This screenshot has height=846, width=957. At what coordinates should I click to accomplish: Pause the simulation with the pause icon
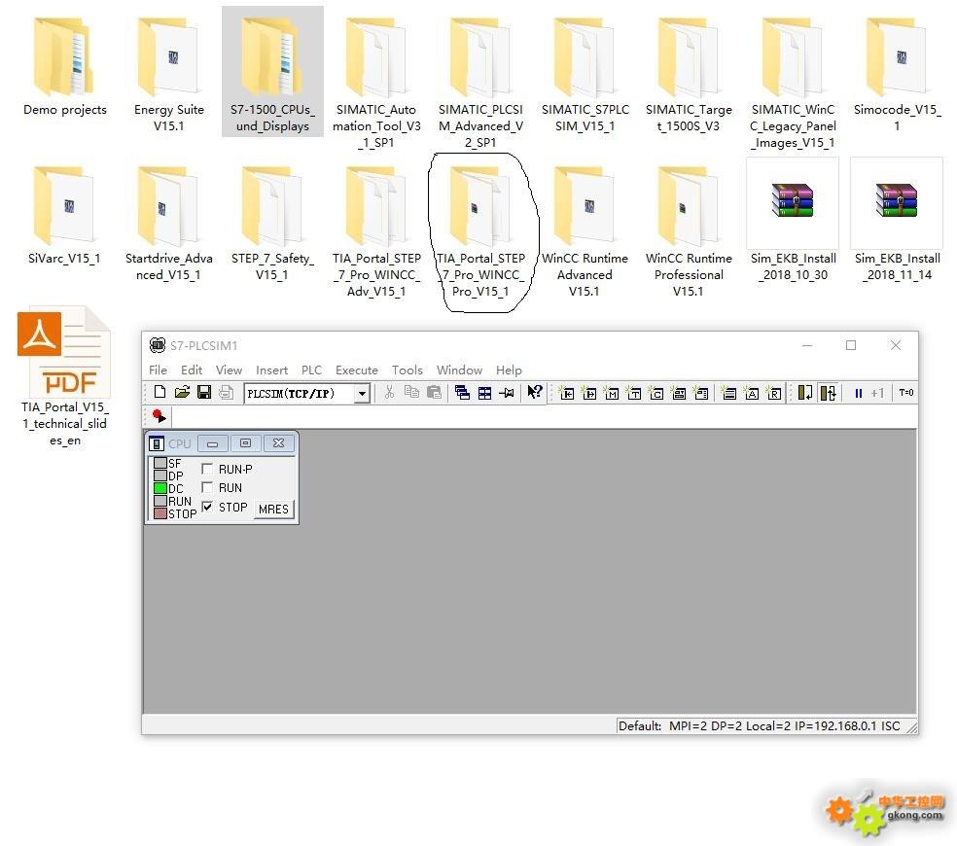(x=858, y=393)
